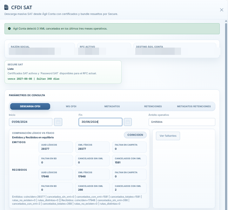Click the green check icon in alert banner

(x=9, y=29)
